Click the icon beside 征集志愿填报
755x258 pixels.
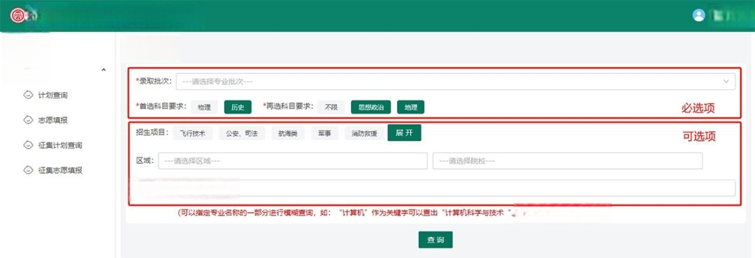click(x=28, y=170)
